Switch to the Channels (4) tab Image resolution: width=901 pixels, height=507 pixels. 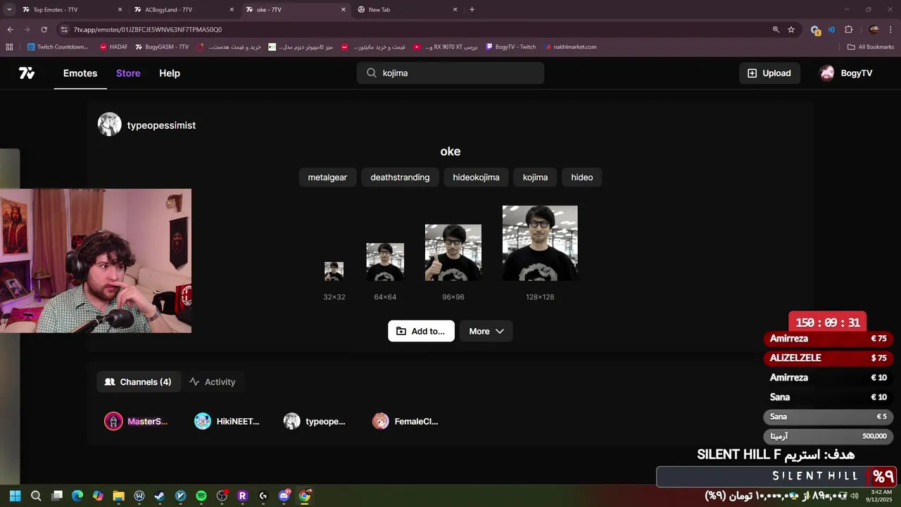pyautogui.click(x=138, y=382)
